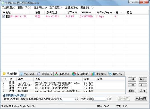Click the 任务列表[轮询模块] label
Image resolution: width=150 pixels, height=109 pixels.
(15, 95)
